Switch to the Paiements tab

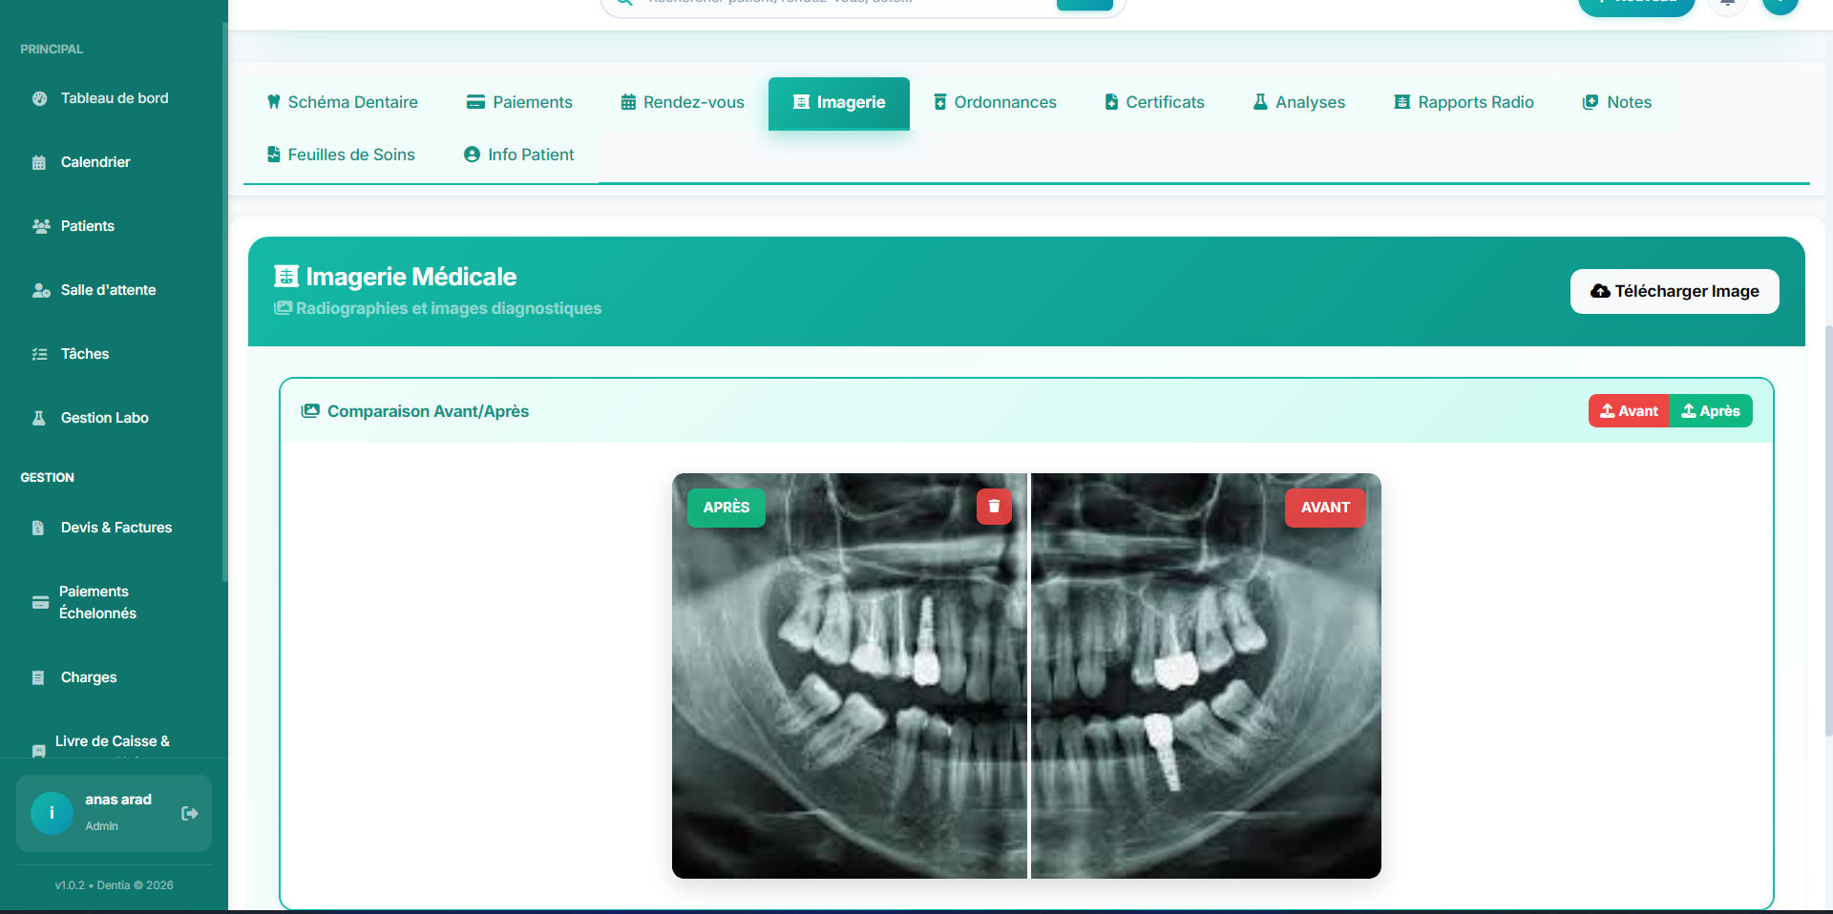tap(519, 102)
